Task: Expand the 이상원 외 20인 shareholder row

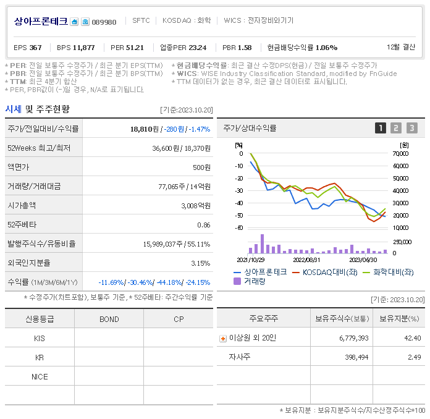Action: click(223, 339)
